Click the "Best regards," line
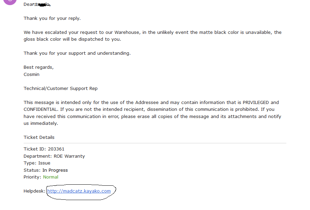The image size is (310, 210). (39, 67)
